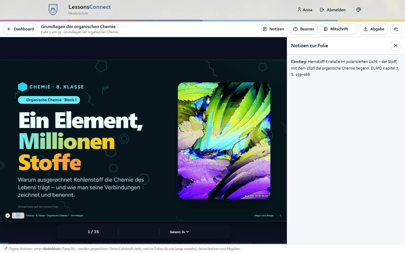Click the Musterschule subtitle
The width and height of the screenshot is (405, 253).
point(78,13)
